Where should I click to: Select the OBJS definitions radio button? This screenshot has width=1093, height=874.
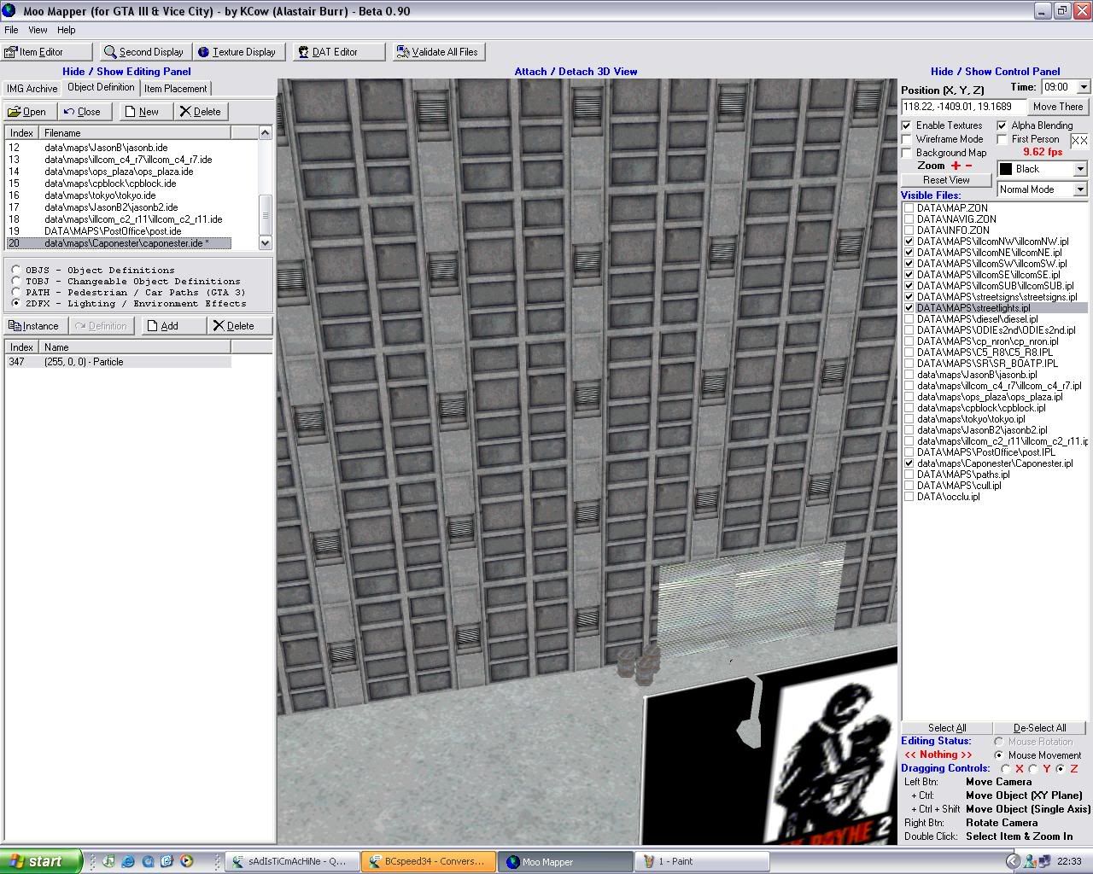coord(15,270)
